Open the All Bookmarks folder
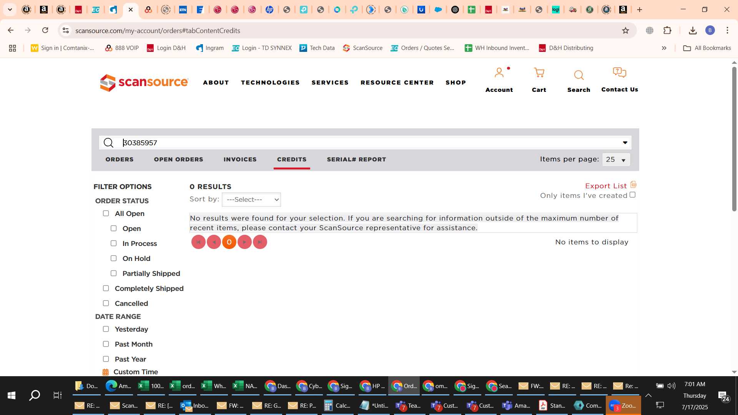 (707, 48)
